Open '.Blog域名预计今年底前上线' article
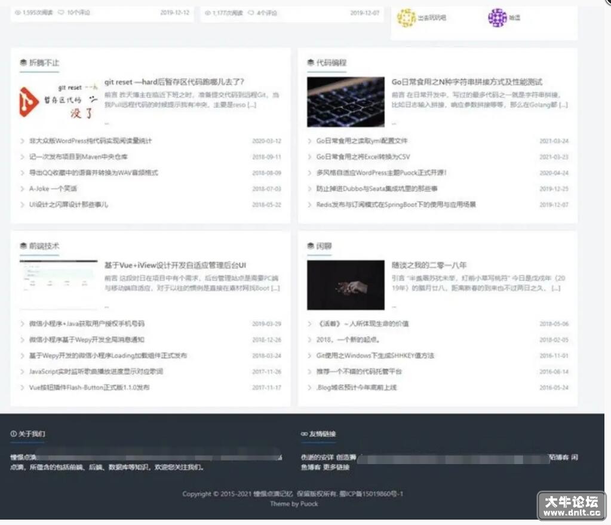This screenshot has height=525, width=611. coord(356,388)
